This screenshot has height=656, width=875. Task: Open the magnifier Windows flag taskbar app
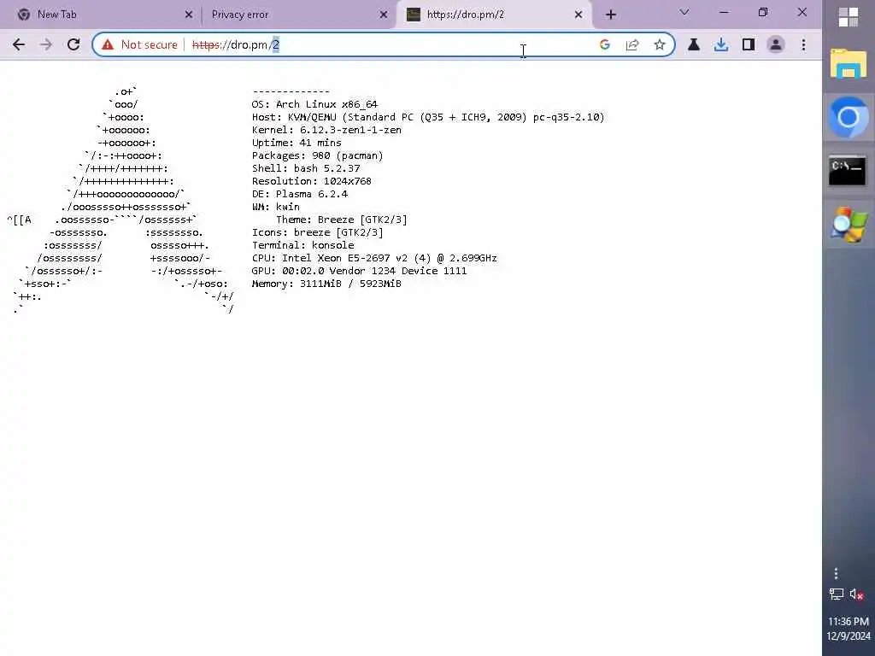click(849, 225)
